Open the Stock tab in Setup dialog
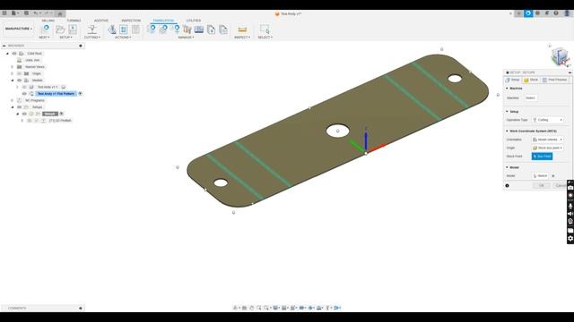 pyautogui.click(x=531, y=80)
